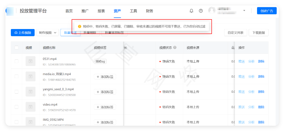Check the box for media.io_效果3.mp4
The width and height of the screenshot is (284, 131).
16,77
